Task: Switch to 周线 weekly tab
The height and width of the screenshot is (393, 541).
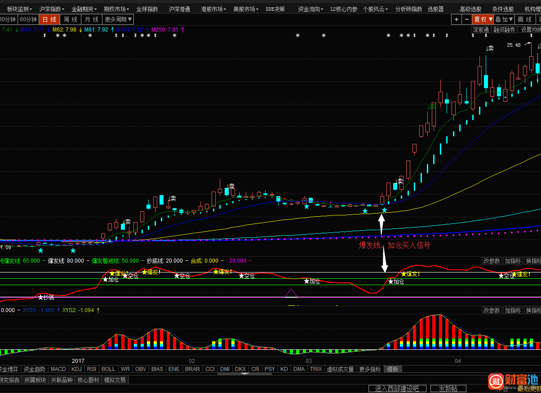Action: (70, 19)
